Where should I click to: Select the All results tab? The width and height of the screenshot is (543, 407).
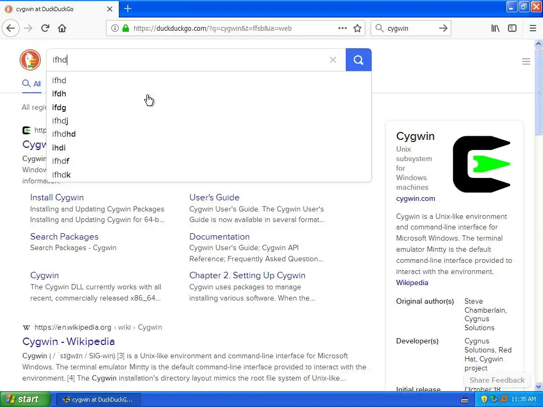coord(32,84)
